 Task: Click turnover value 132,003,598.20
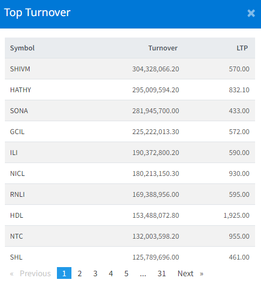pos(156,237)
